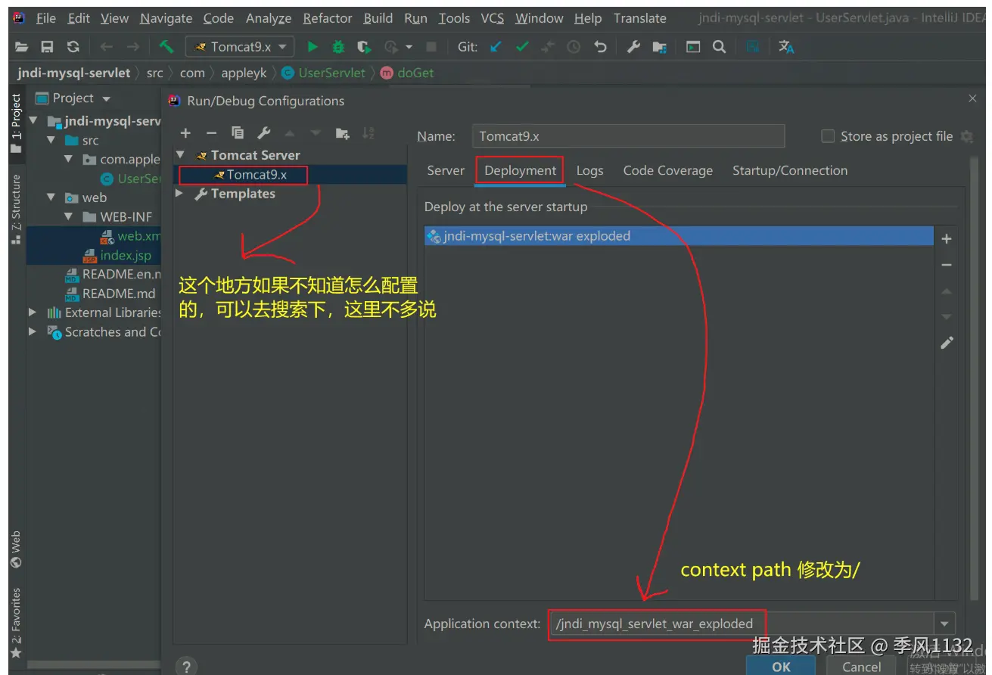Expand the Templates tree node
This screenshot has width=992, height=675.
(180, 193)
